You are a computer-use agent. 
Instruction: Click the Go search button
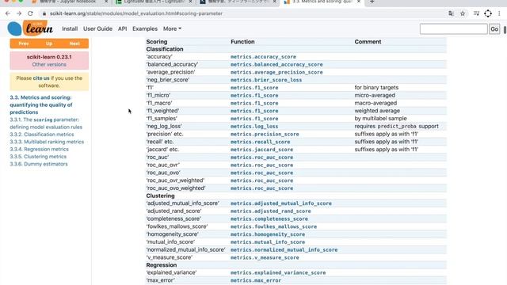(494, 29)
